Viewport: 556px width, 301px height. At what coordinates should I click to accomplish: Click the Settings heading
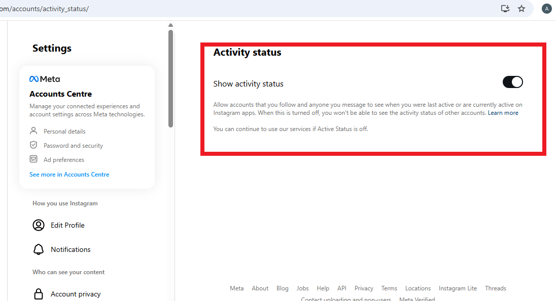pyautogui.click(x=52, y=48)
